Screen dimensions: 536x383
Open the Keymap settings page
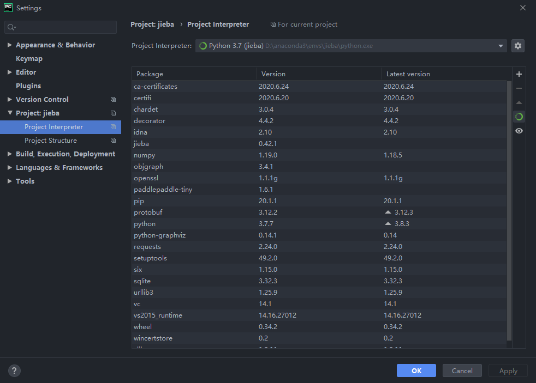(29, 59)
